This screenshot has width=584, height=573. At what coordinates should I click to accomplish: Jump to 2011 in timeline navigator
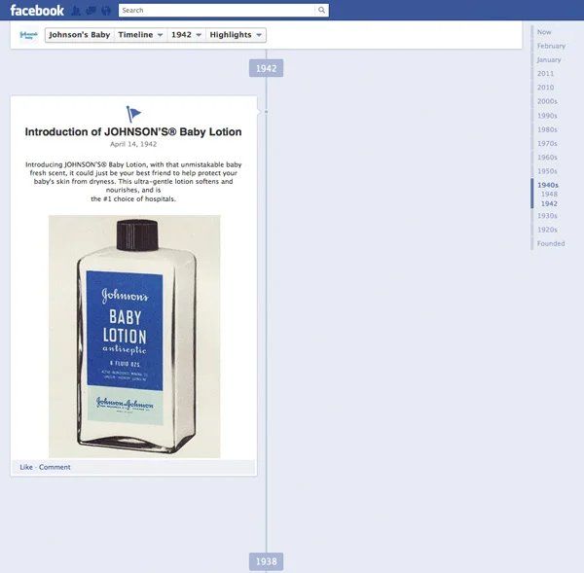point(545,73)
